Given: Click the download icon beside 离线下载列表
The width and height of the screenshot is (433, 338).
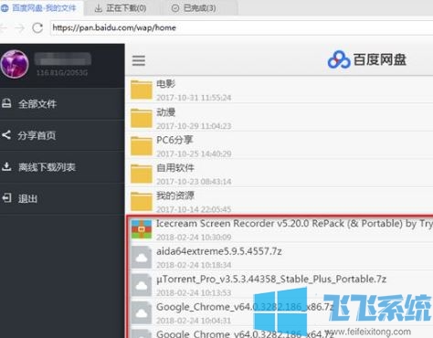Looking at the screenshot, I should coord(6,166).
